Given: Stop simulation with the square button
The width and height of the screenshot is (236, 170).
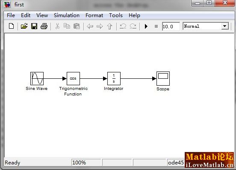Looking at the screenshot, I should (x=156, y=27).
